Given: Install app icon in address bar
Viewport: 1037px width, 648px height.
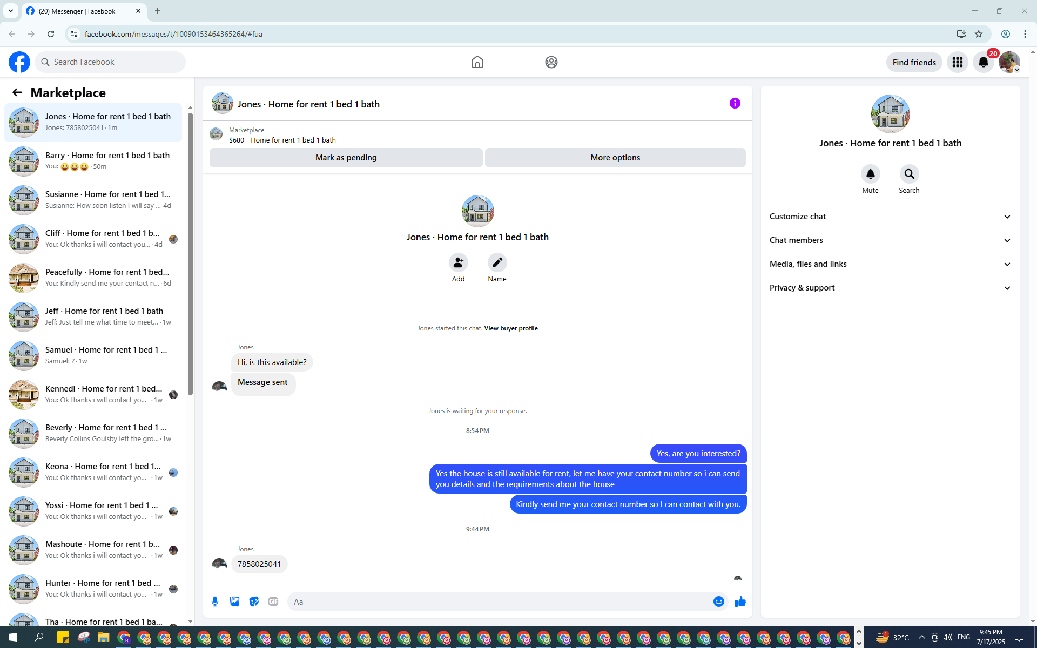Looking at the screenshot, I should pos(961,34).
